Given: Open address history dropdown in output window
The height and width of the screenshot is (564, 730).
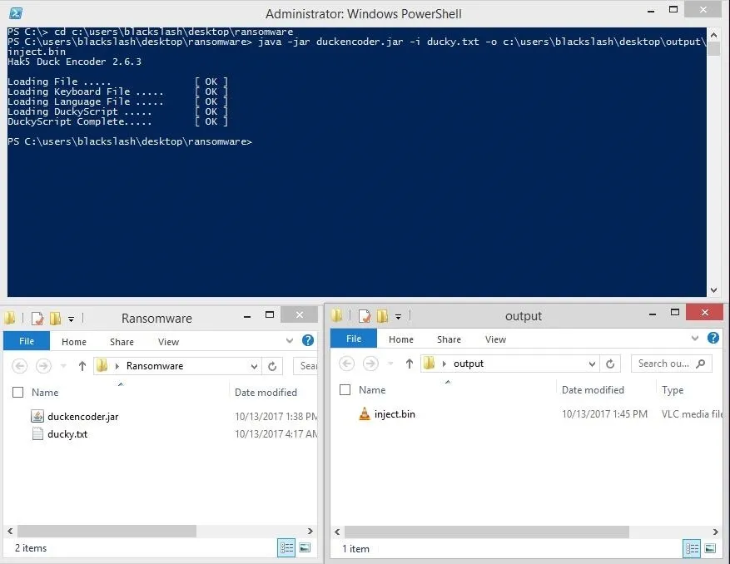Looking at the screenshot, I should (x=592, y=364).
